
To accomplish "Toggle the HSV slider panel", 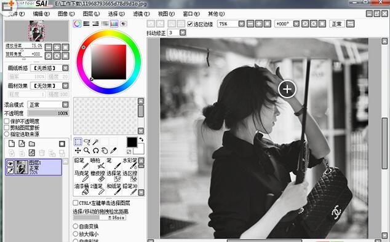I will point(95,24).
